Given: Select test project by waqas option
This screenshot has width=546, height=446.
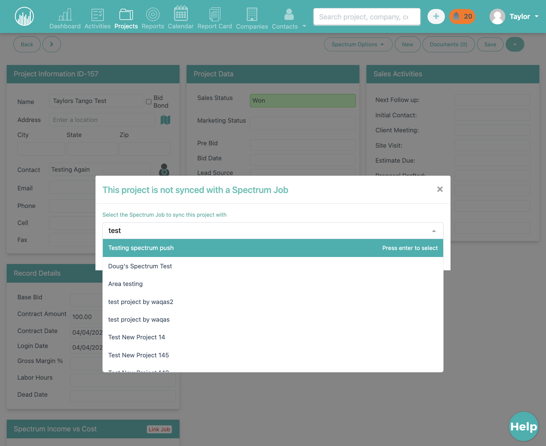Looking at the screenshot, I should 273,319.
